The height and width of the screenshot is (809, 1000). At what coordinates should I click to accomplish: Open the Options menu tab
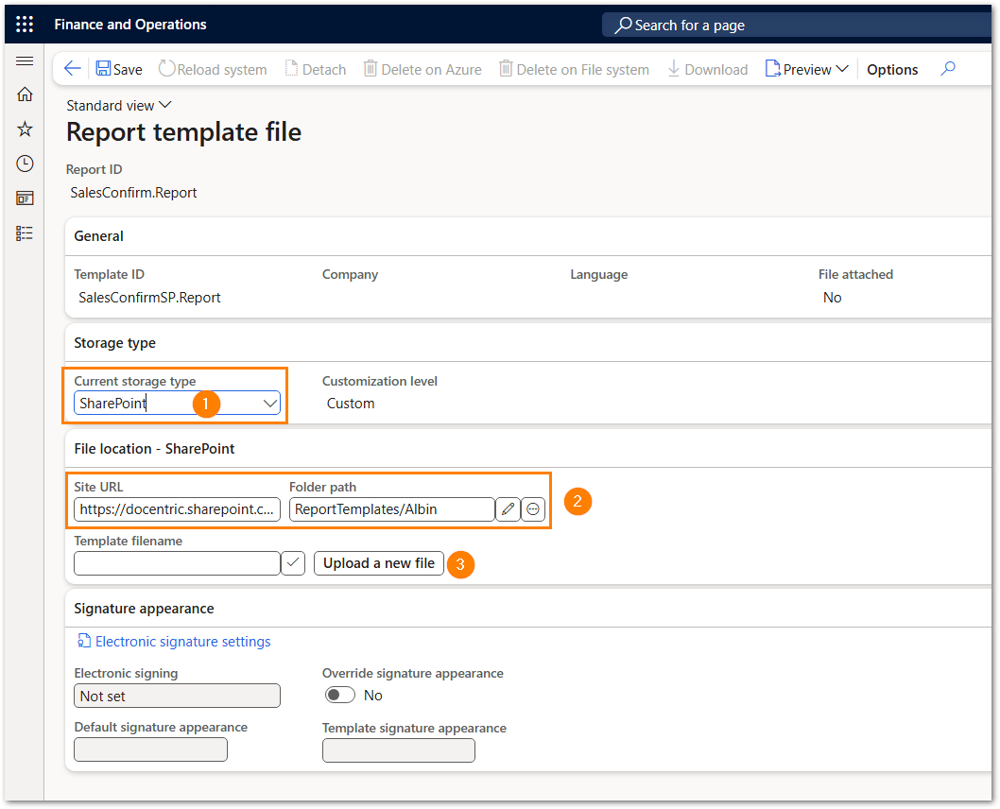pos(892,69)
